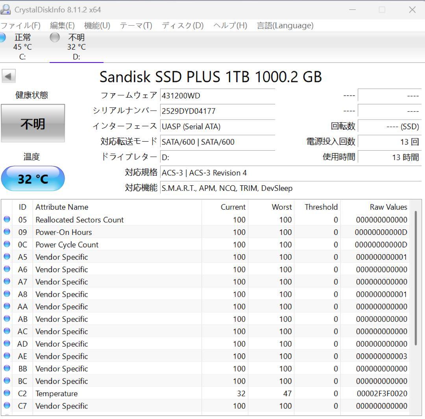Viewport: 425px width, 419px height.
Task: Click the ID column header
Action: coord(22,207)
